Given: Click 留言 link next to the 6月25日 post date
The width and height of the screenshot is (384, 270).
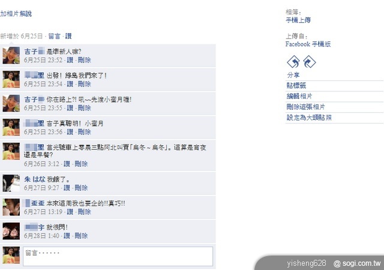Looking at the screenshot, I should pos(54,36).
